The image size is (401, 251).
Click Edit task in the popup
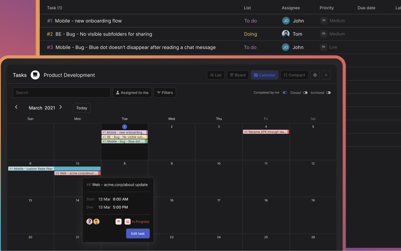pos(138,233)
